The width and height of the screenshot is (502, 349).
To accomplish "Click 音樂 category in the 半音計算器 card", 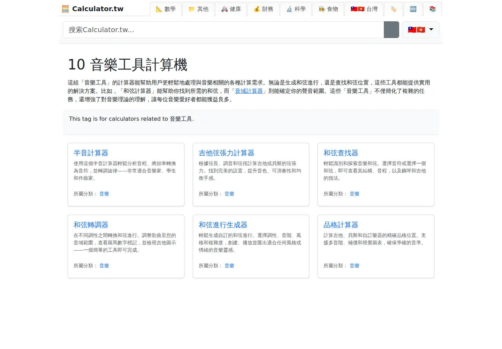I will click(x=104, y=194).
